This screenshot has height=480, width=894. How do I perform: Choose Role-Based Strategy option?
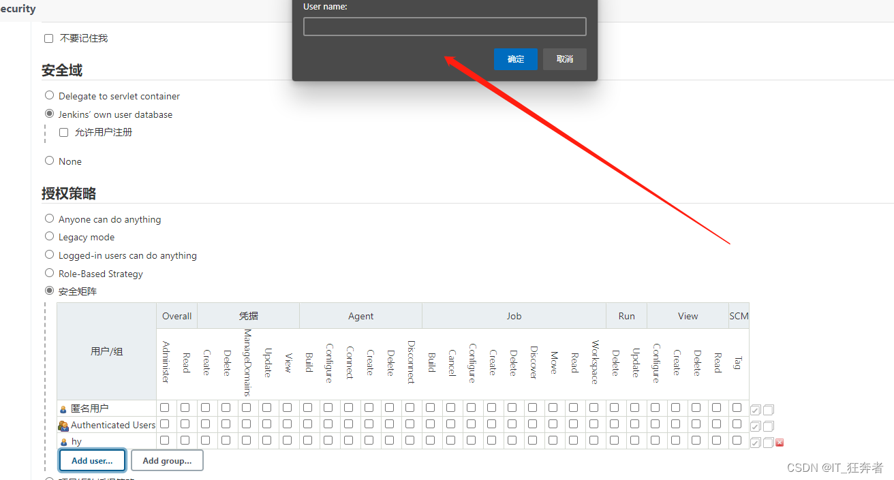49,273
